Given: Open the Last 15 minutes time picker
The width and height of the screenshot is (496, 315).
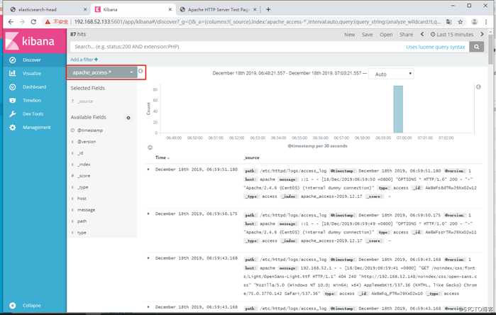Looking at the screenshot, I should 452,35.
